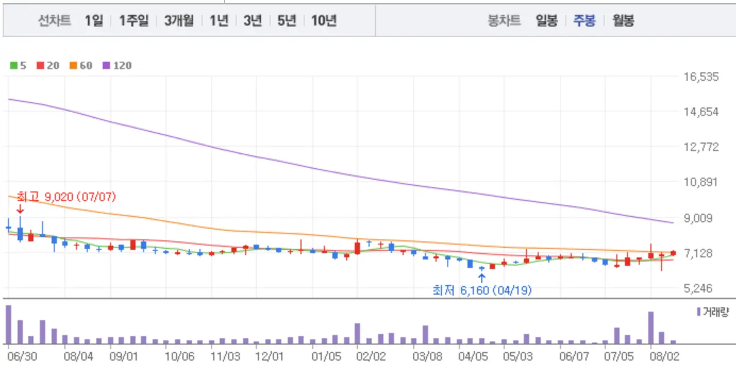Click the tall volume bar near 08/02

point(651,328)
